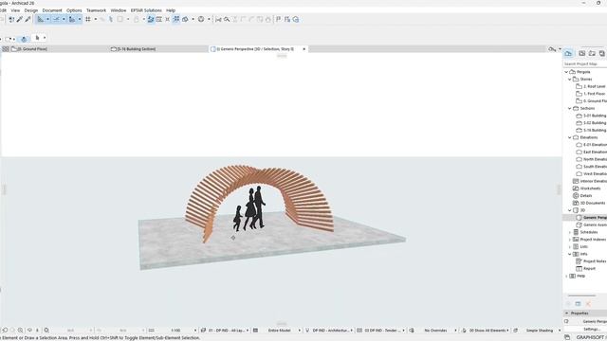Open the View Map in Navigator
This screenshot has width=607, height=341.
click(581, 53)
